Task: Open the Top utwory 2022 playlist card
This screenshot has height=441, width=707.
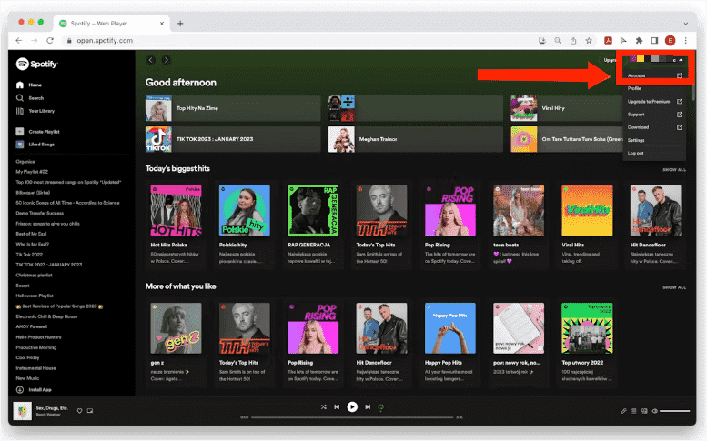Action: point(587,343)
